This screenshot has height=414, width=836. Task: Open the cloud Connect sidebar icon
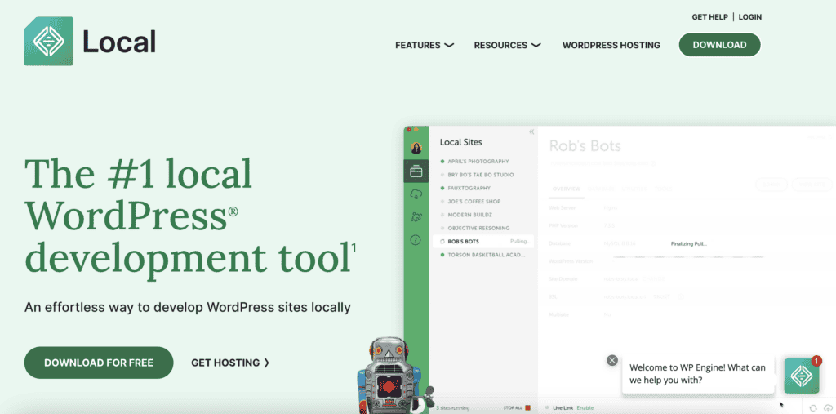(416, 194)
